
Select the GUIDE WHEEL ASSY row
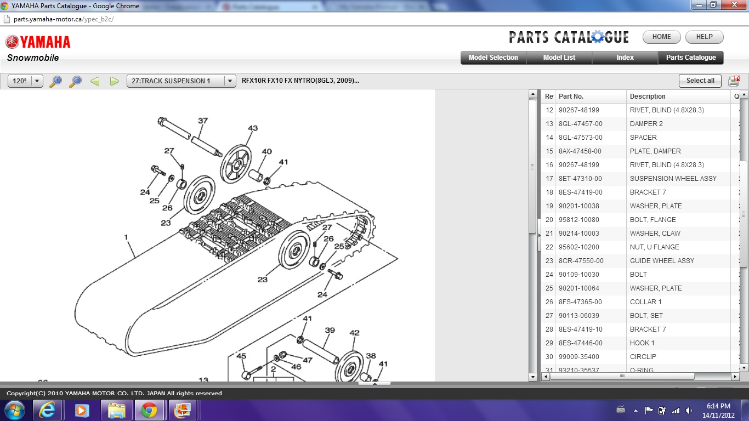pos(661,261)
